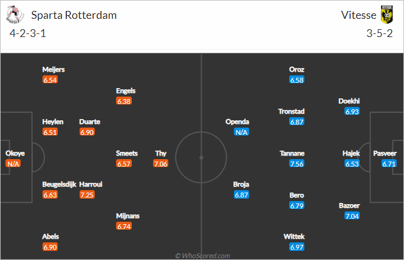Click player name Beugelsdijk
Screen dimensions: 404x260
60,185
